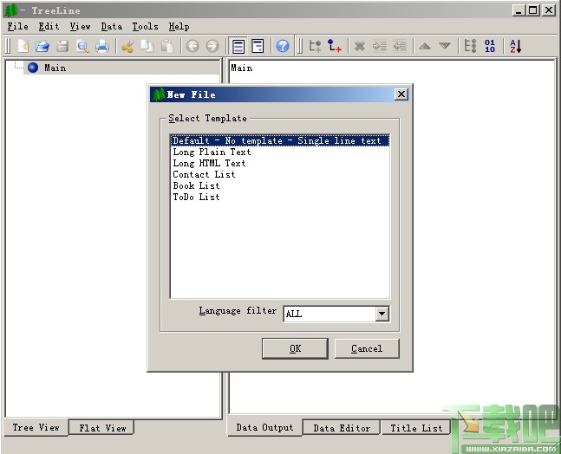
Task: Click the Move Down triangle icon
Action: click(445, 46)
